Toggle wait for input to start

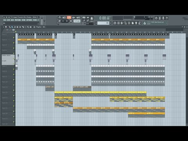[x=64, y=17]
